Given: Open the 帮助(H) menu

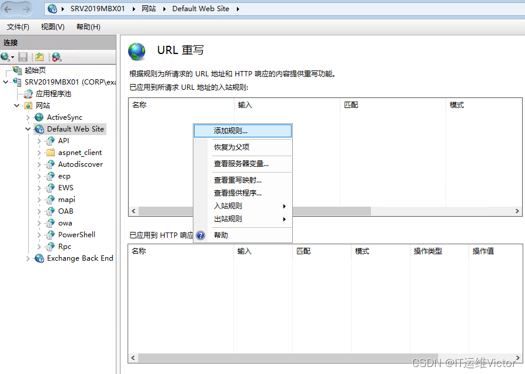Looking at the screenshot, I should click(x=88, y=27).
